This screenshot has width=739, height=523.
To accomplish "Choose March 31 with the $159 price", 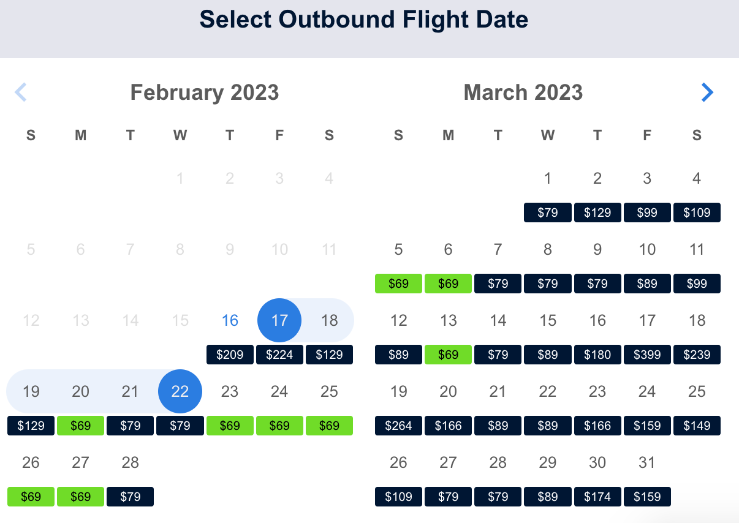I will point(647,497).
